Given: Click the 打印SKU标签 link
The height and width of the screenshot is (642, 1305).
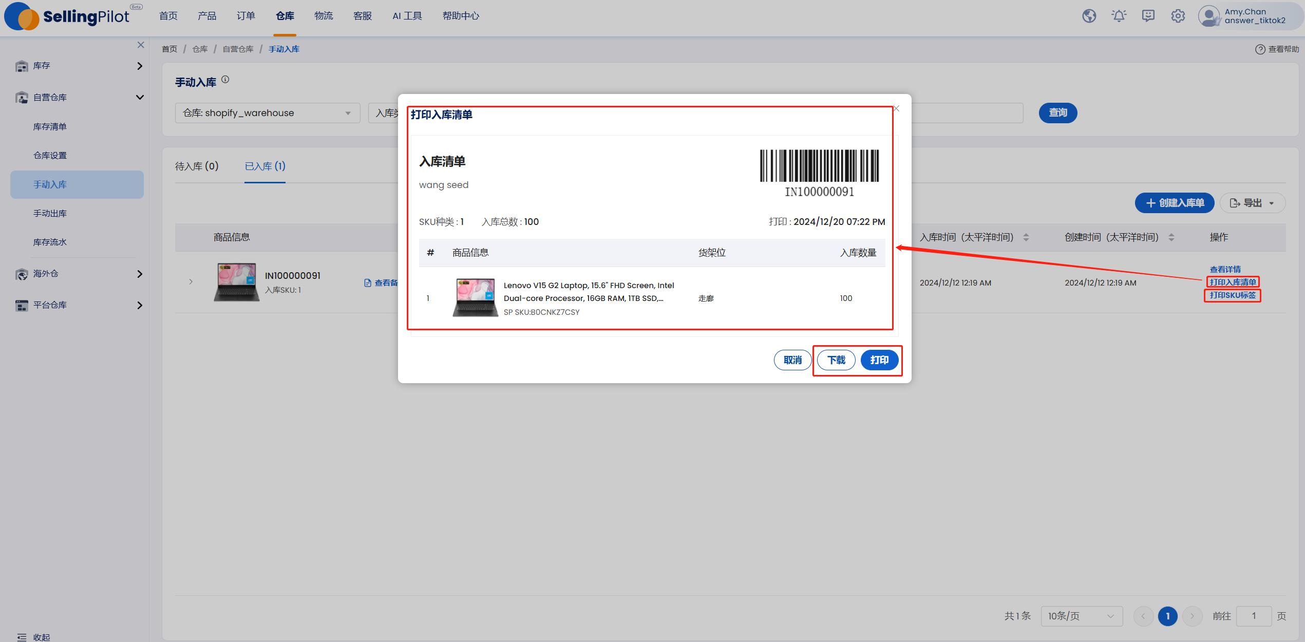Looking at the screenshot, I should tap(1233, 295).
